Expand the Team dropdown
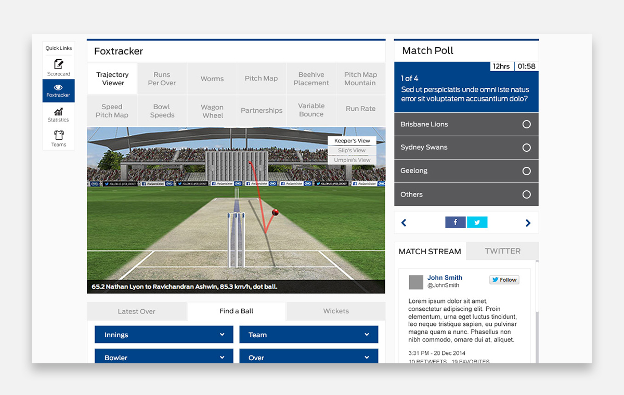624x395 pixels. (309, 335)
